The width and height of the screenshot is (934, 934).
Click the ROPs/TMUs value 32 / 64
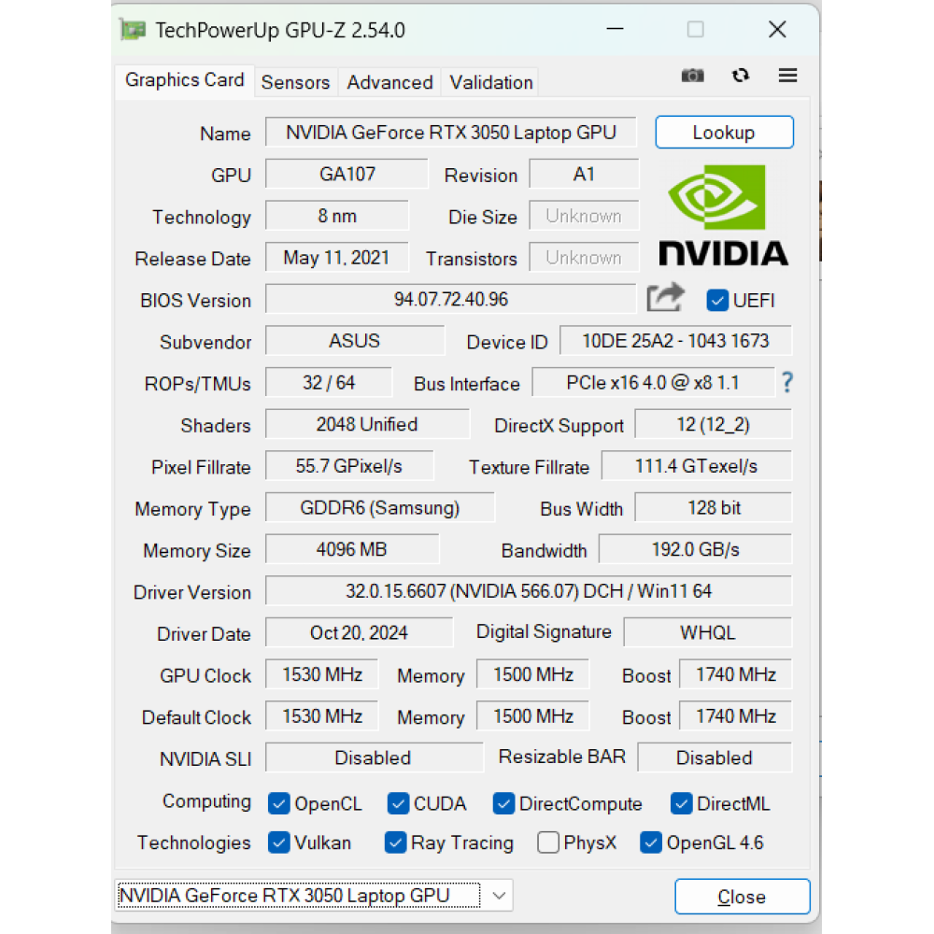(x=329, y=382)
